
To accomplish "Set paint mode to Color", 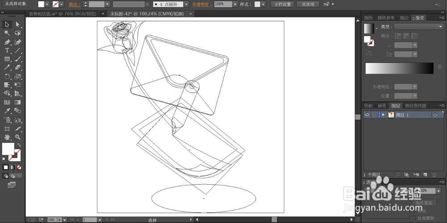I will 6,167.
